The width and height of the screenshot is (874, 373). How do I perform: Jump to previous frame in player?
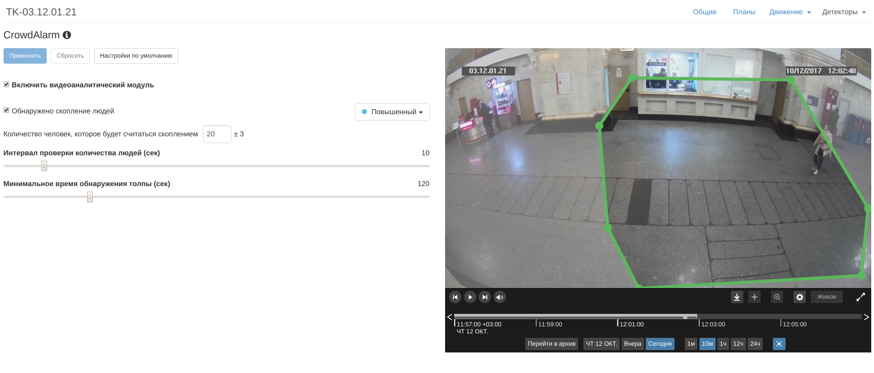pyautogui.click(x=455, y=297)
